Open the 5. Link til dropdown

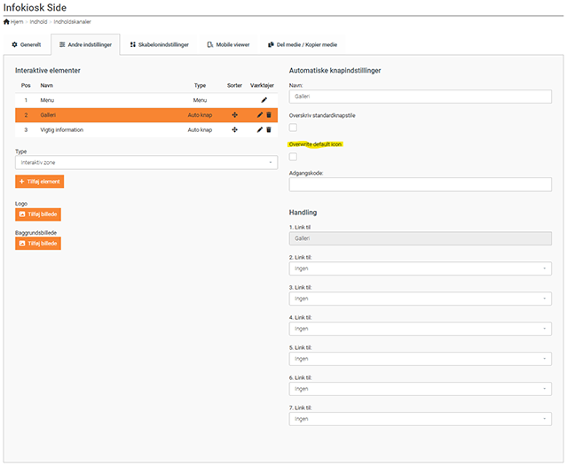pyautogui.click(x=421, y=359)
